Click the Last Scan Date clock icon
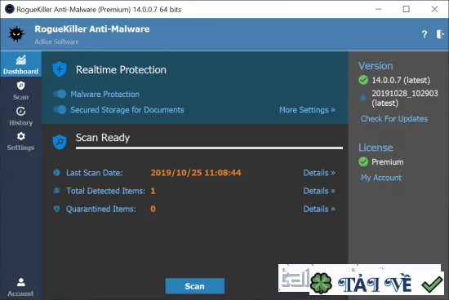Screen dimensions: 449x300 56,173
